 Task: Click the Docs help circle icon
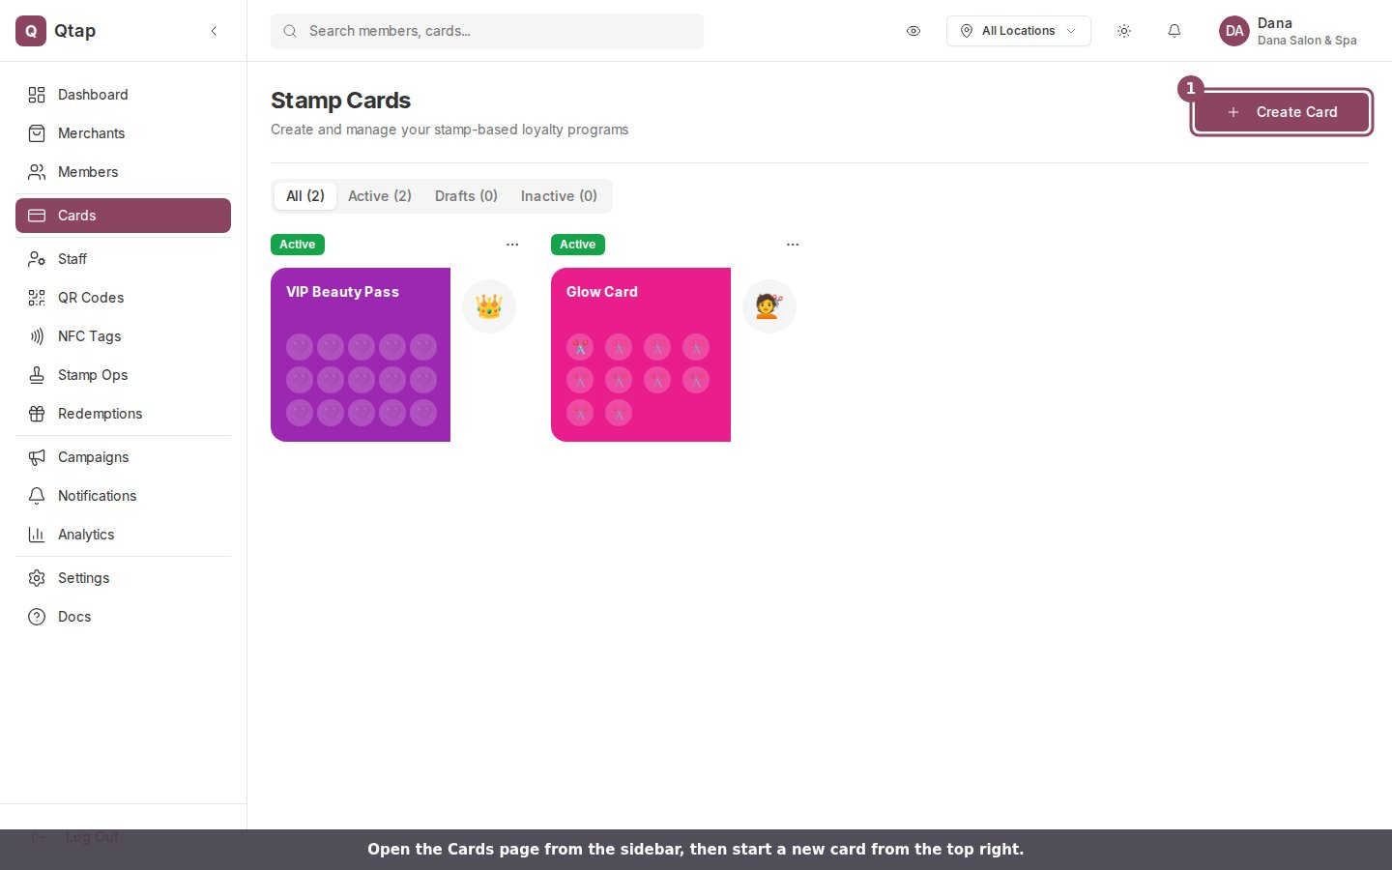click(x=37, y=617)
